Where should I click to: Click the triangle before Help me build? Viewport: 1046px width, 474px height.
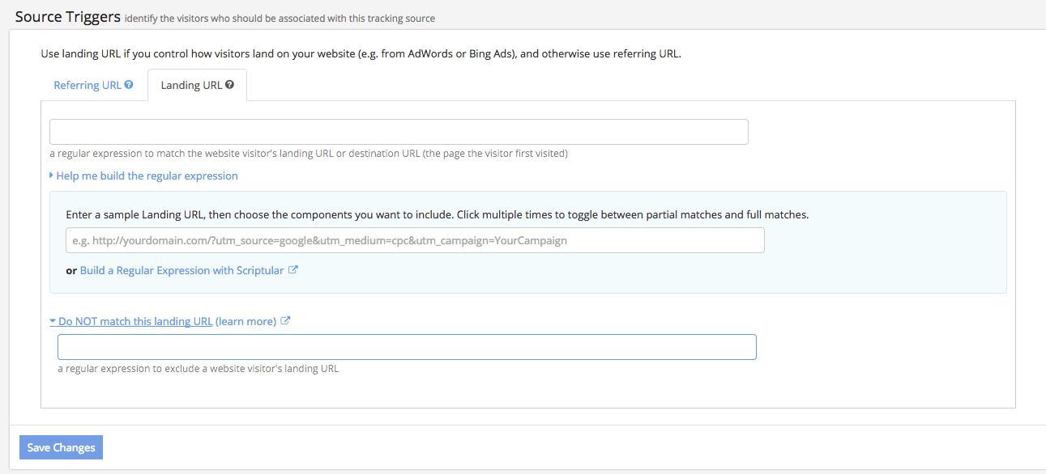coord(52,176)
